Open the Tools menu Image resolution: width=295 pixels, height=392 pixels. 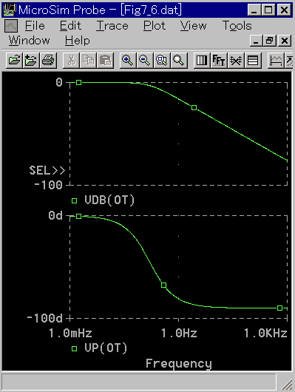(237, 25)
